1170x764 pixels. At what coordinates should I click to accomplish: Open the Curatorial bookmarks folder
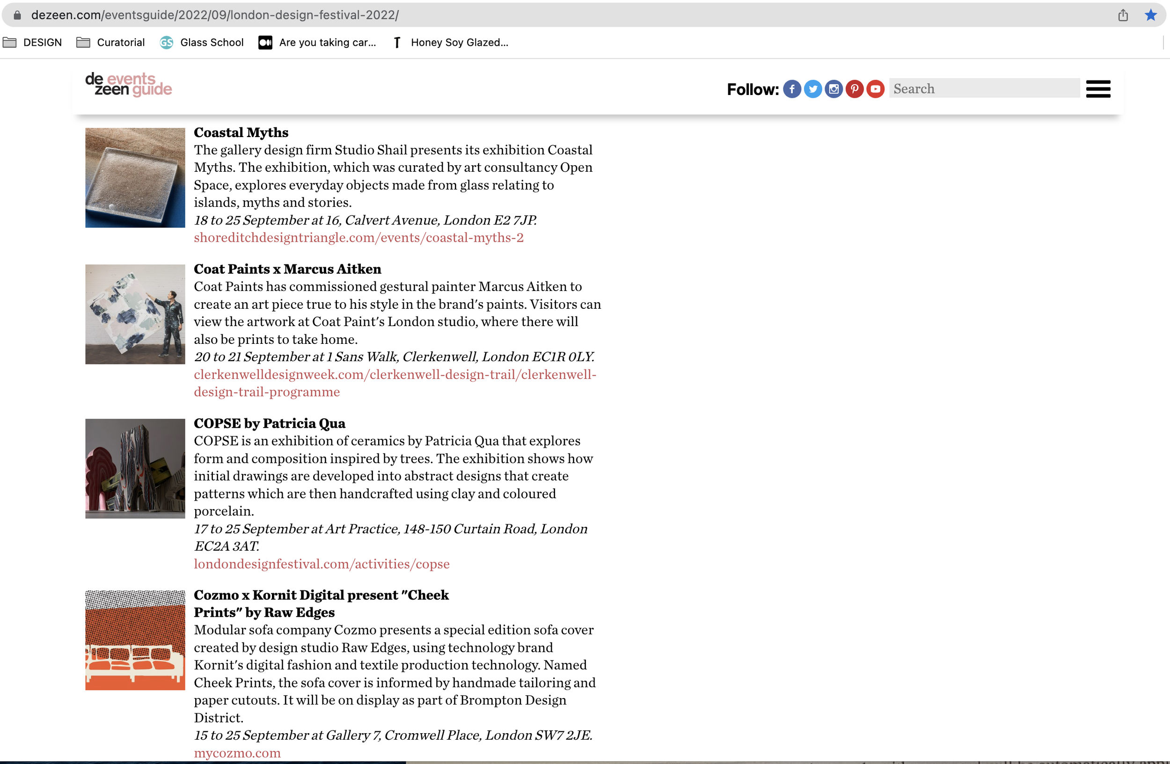pyautogui.click(x=110, y=43)
